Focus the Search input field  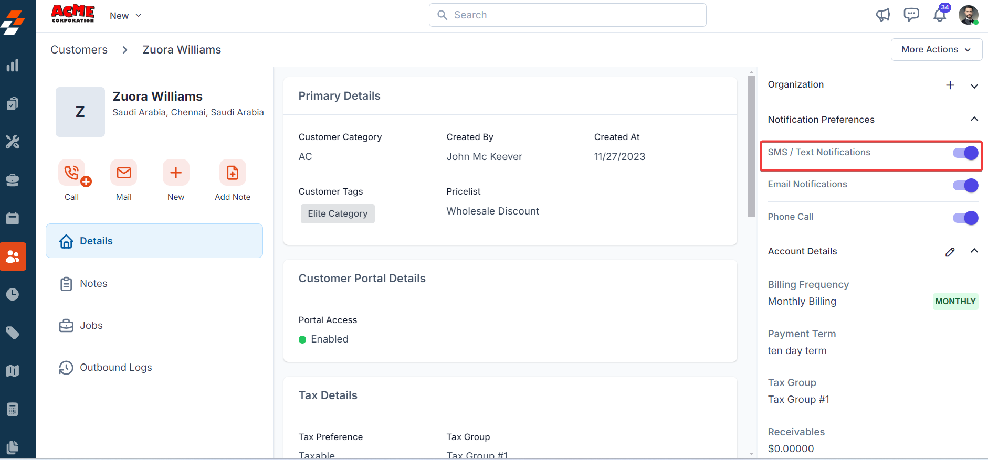pyautogui.click(x=567, y=15)
